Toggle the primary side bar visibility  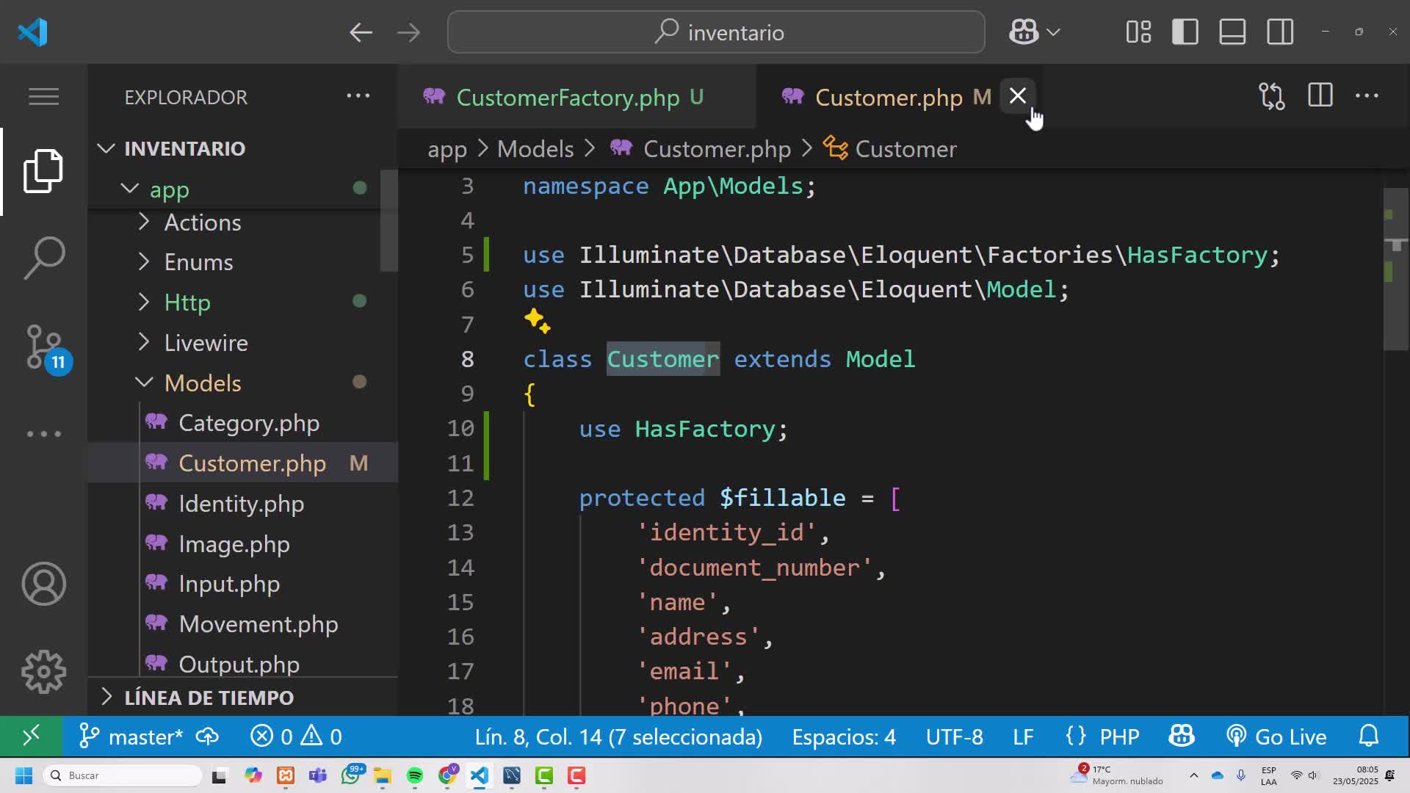click(1185, 32)
